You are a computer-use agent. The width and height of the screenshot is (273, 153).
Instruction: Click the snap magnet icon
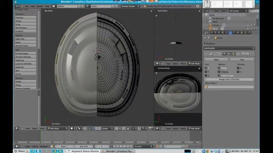[x=139, y=128]
